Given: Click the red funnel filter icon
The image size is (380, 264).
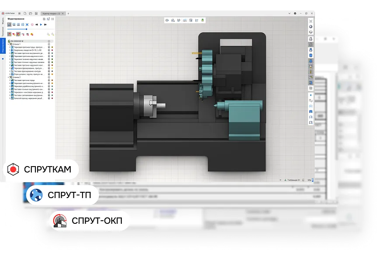Looking at the screenshot, I should tap(14, 34).
